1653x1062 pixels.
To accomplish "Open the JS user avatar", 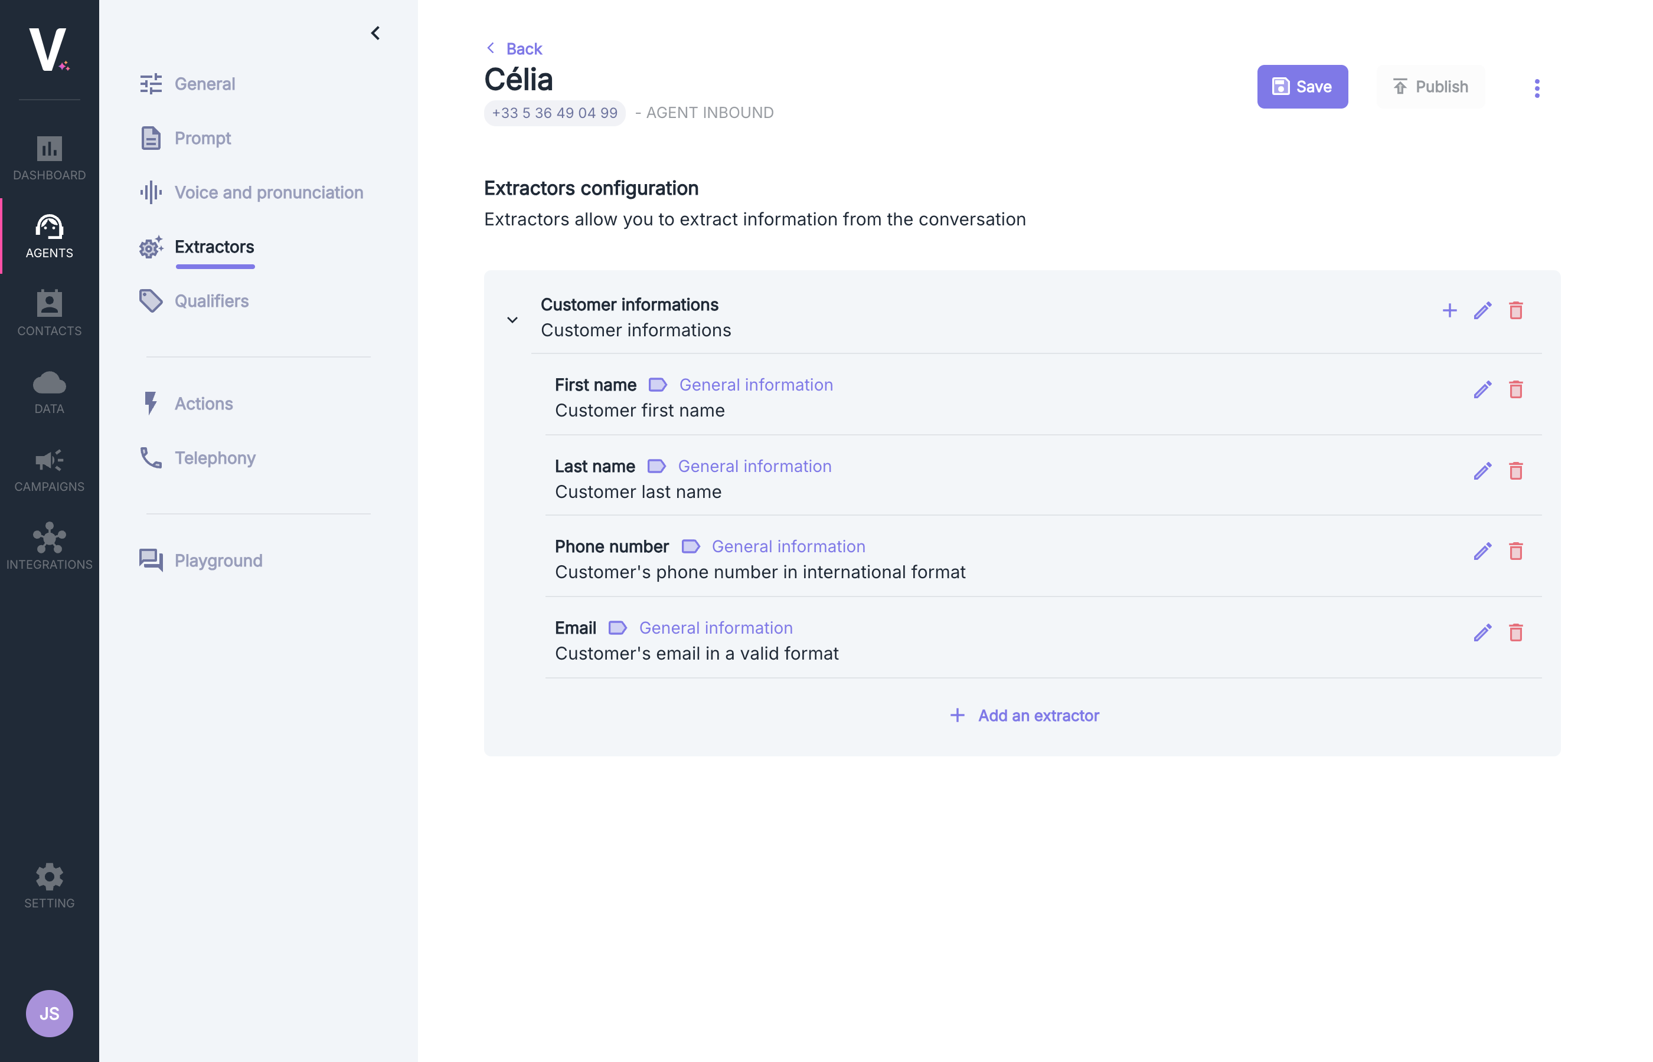I will coord(49,1013).
